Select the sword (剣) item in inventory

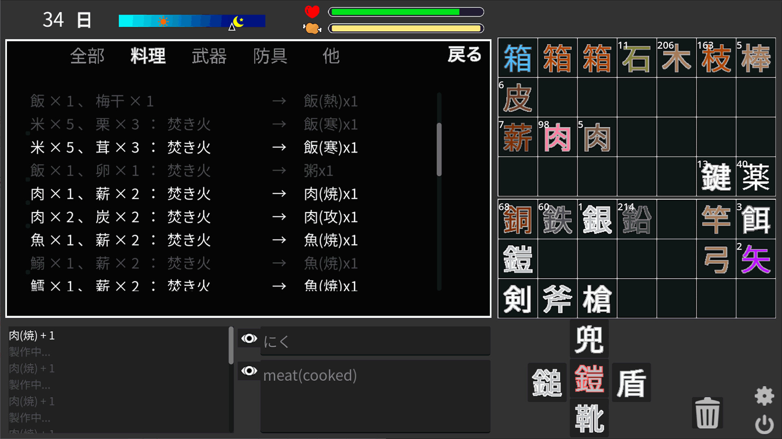tap(517, 299)
